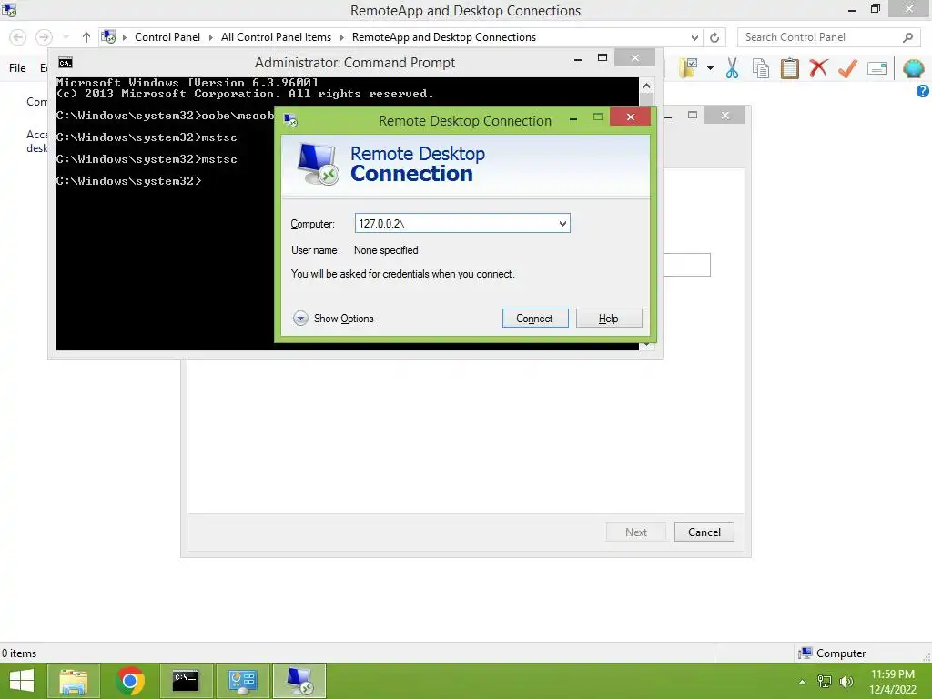Minimize the Command Prompt window
The image size is (932, 699).
tap(578, 59)
